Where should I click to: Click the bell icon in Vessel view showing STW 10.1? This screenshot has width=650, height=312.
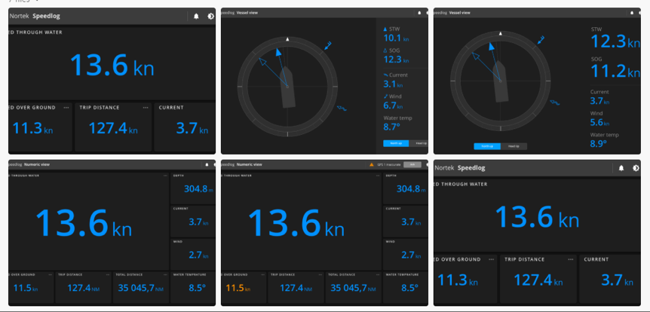click(419, 13)
